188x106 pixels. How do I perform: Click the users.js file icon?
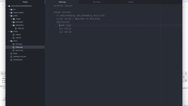pyautogui.click(x=14, y=38)
